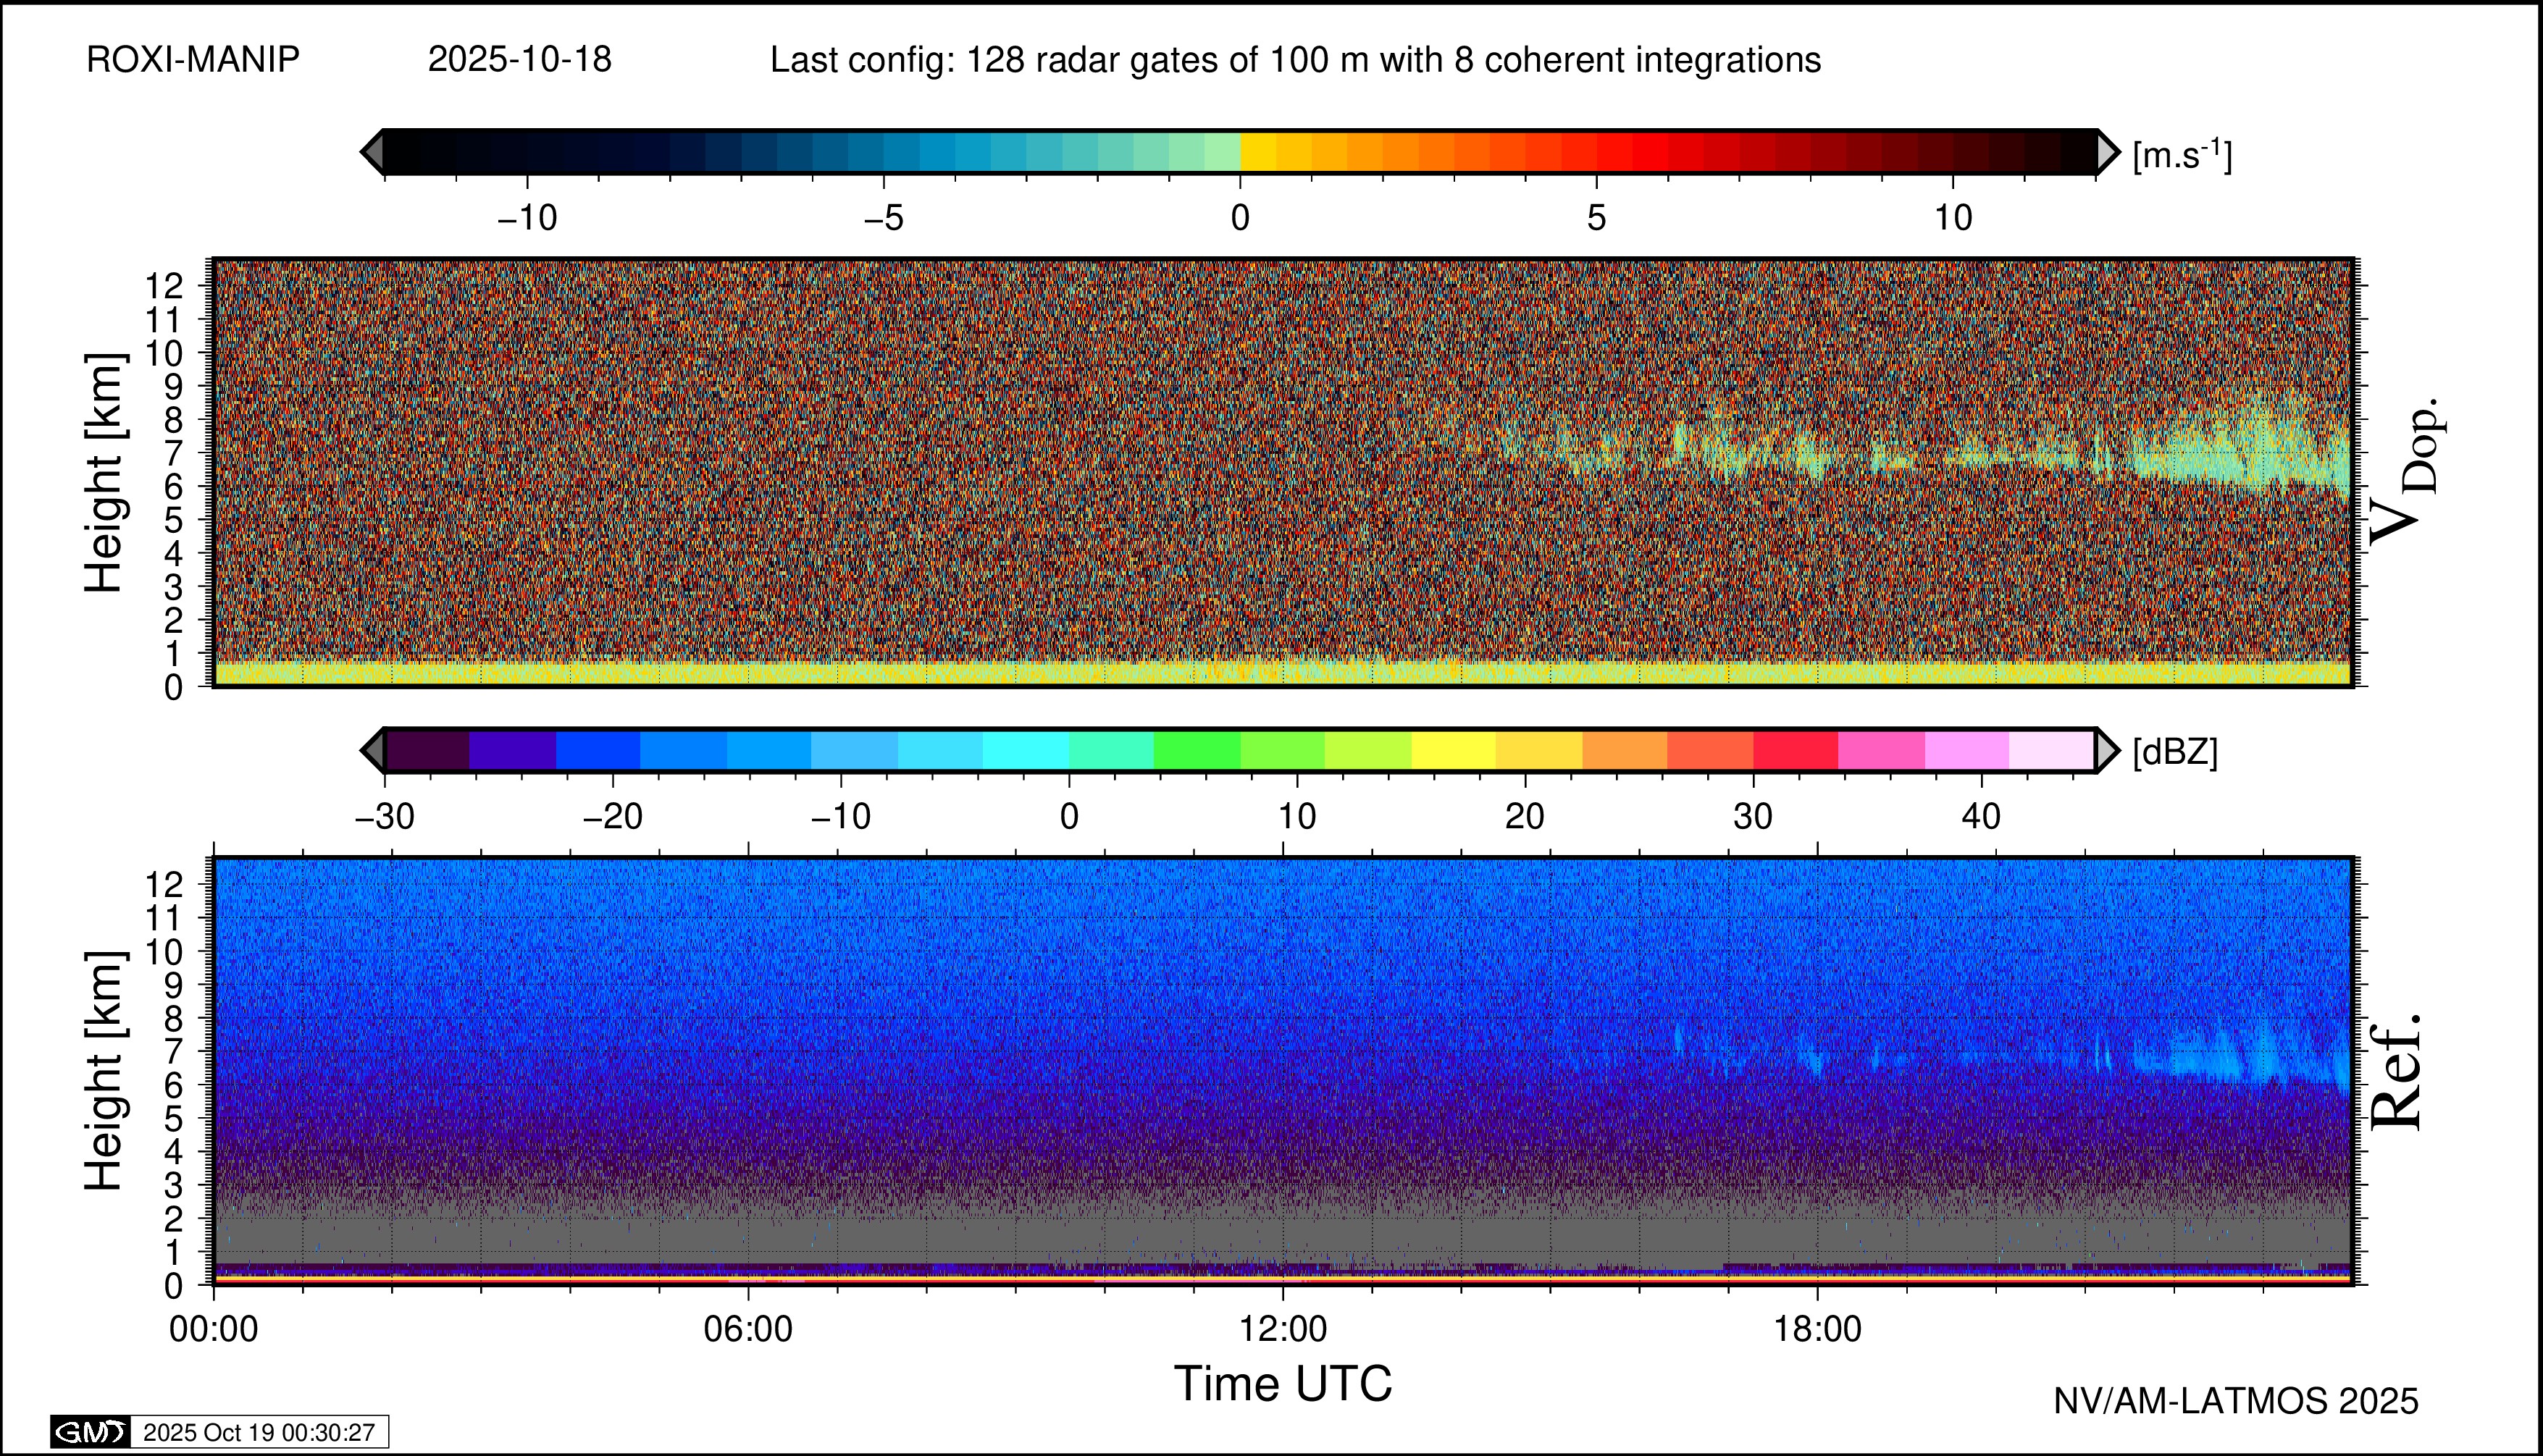This screenshot has height=1456, width=2543.
Task: Click the 2025-10-18 date in header
Action: click(x=519, y=60)
